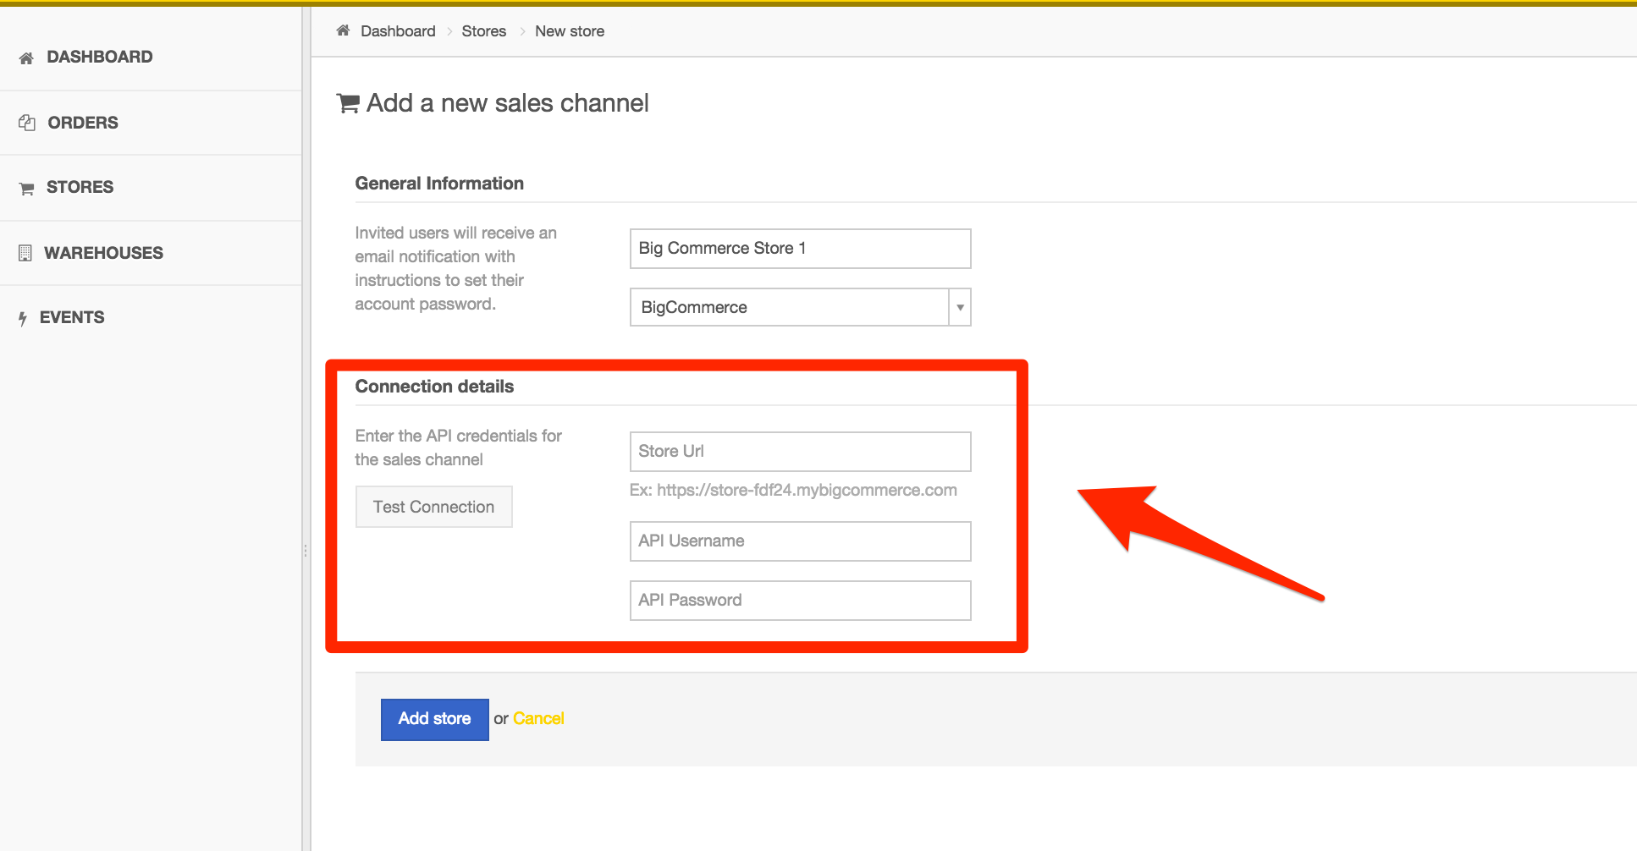Select the 'Invited users will receive' description

tap(456, 268)
